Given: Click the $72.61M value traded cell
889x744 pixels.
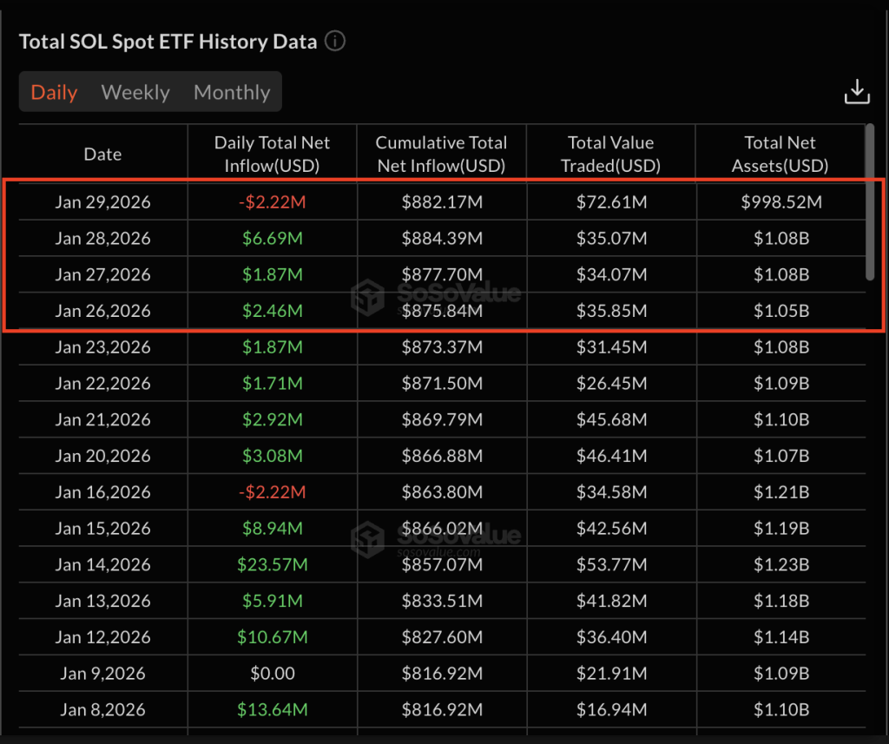Looking at the screenshot, I should pos(610,202).
